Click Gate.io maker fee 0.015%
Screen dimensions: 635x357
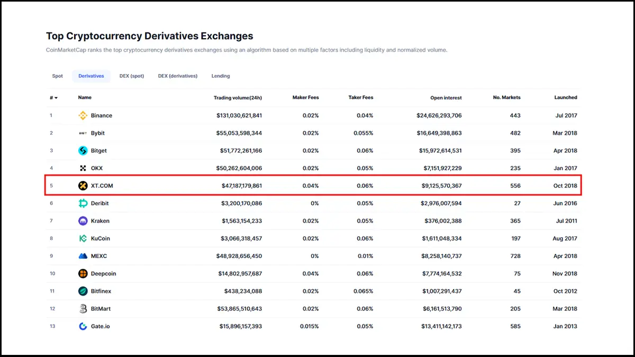pyautogui.click(x=309, y=326)
